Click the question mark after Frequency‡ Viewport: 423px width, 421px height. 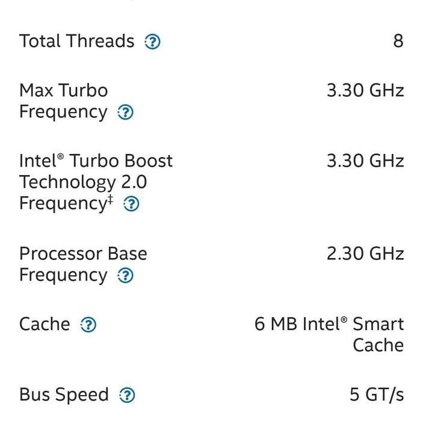click(x=131, y=204)
